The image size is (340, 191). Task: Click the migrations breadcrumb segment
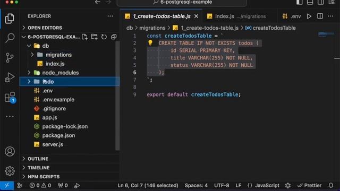click(152, 28)
